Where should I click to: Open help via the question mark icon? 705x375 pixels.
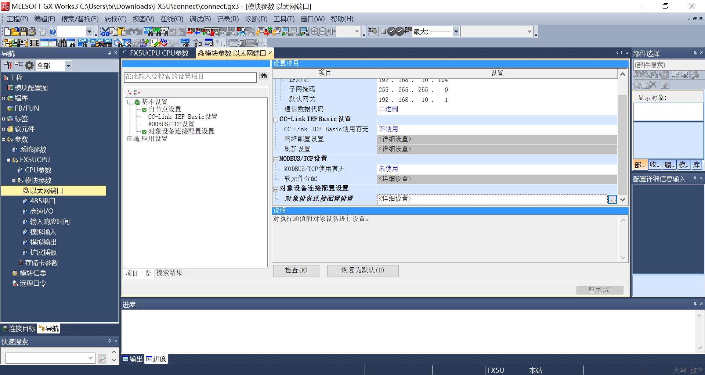[53, 31]
